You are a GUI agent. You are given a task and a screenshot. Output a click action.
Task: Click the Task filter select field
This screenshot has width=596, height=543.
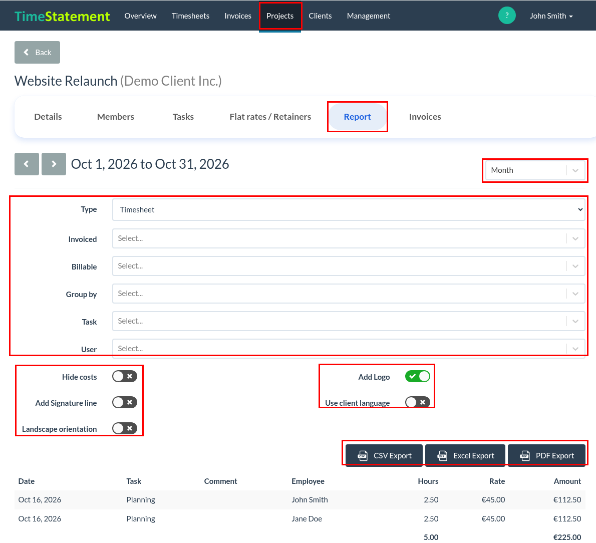[349, 321]
